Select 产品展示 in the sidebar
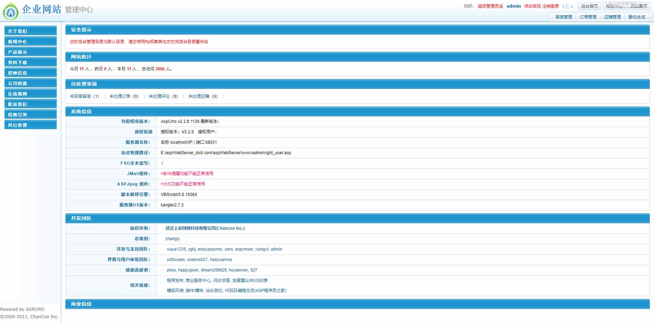 pyautogui.click(x=31, y=52)
